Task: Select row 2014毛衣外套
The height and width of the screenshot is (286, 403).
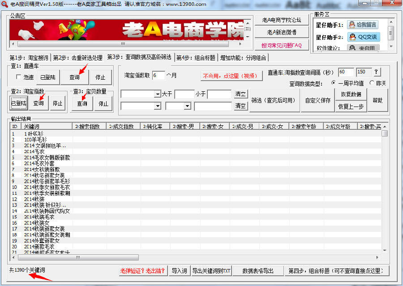Action: (x=196, y=163)
